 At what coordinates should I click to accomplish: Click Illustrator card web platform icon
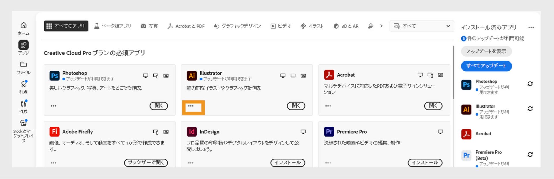303,76
